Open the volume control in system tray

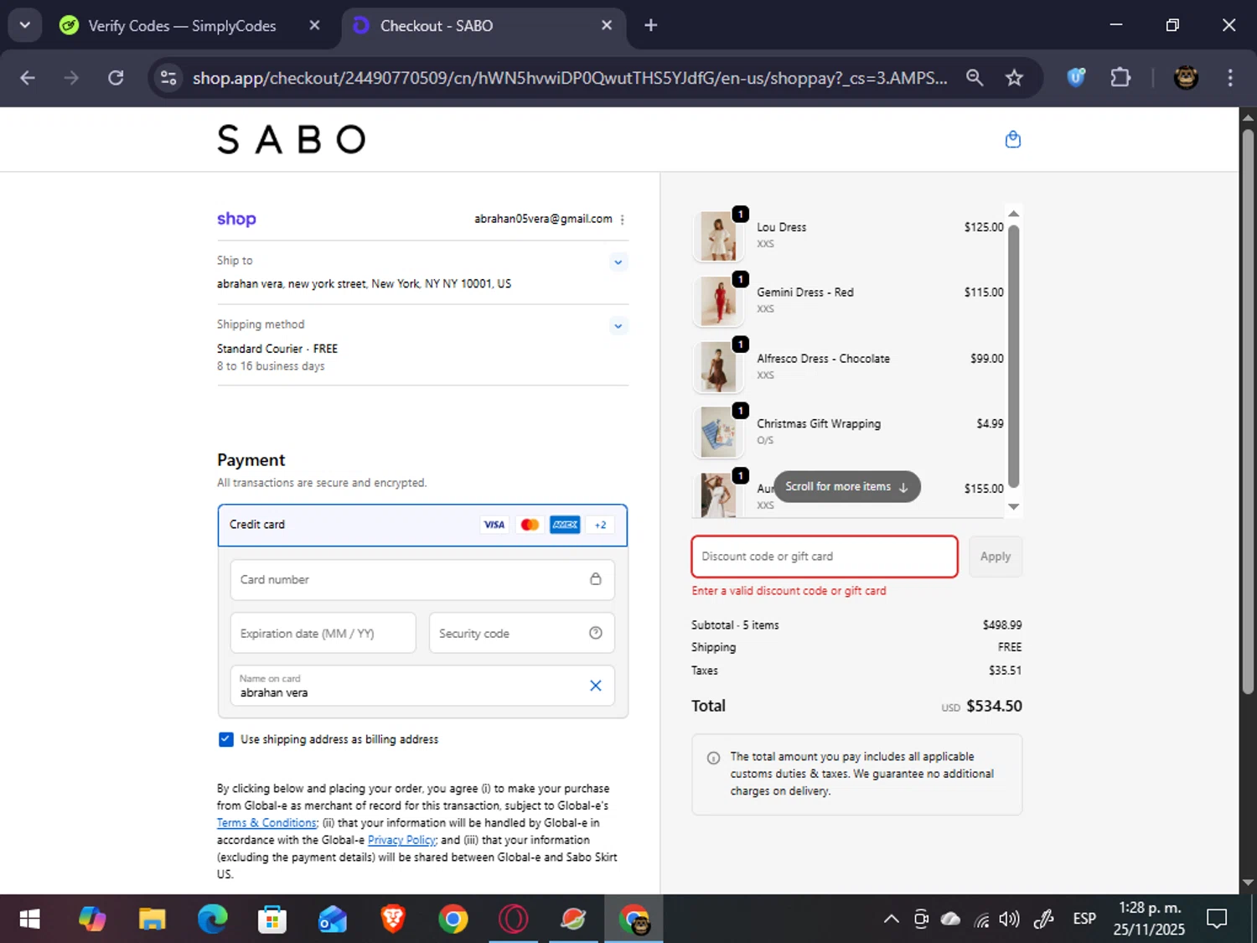pyautogui.click(x=1009, y=920)
